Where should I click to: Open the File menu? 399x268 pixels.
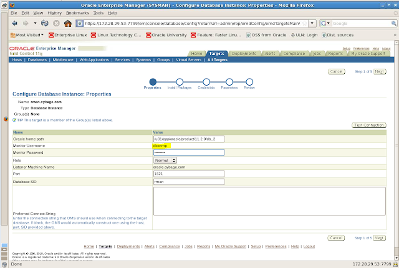click(x=14, y=13)
